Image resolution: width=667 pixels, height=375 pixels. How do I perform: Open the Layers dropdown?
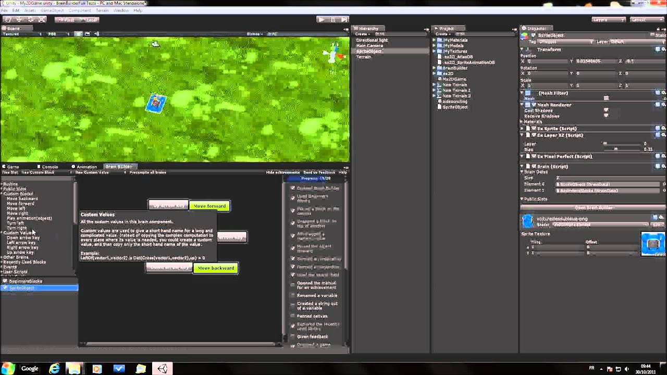click(x=609, y=19)
